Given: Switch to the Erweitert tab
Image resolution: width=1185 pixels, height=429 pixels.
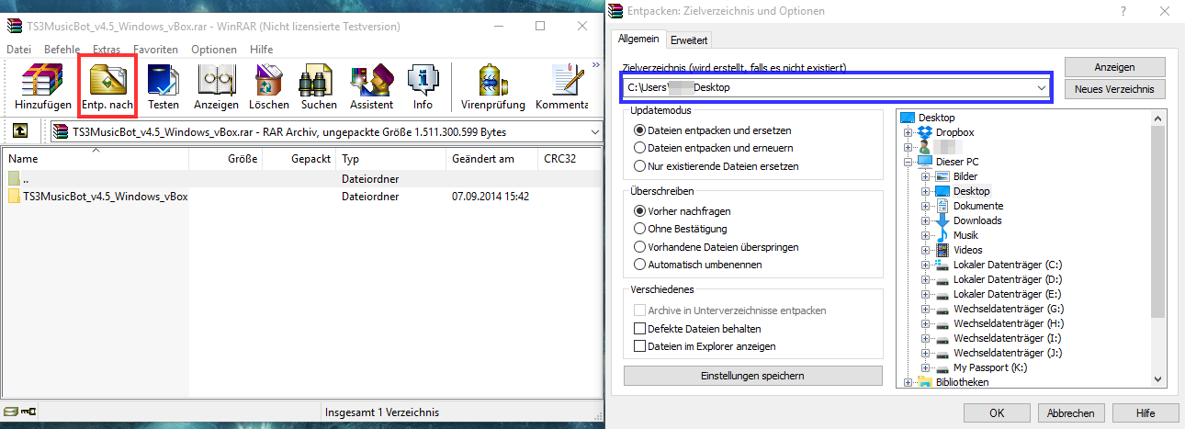Looking at the screenshot, I should [x=689, y=40].
